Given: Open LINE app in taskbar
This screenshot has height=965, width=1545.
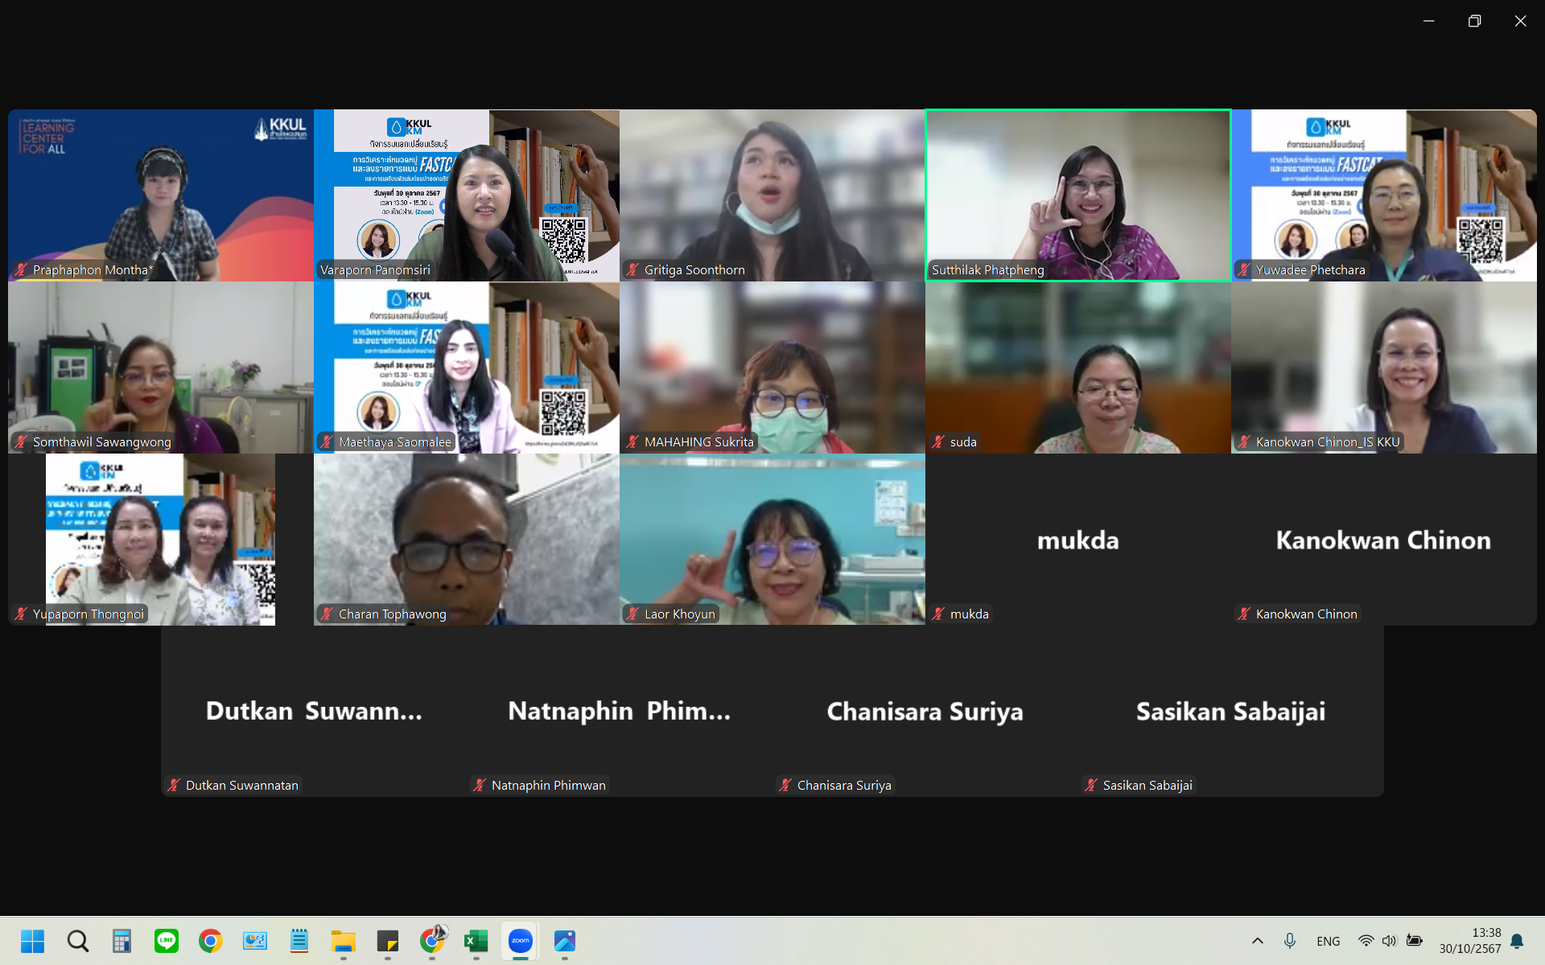Looking at the screenshot, I should 167,940.
